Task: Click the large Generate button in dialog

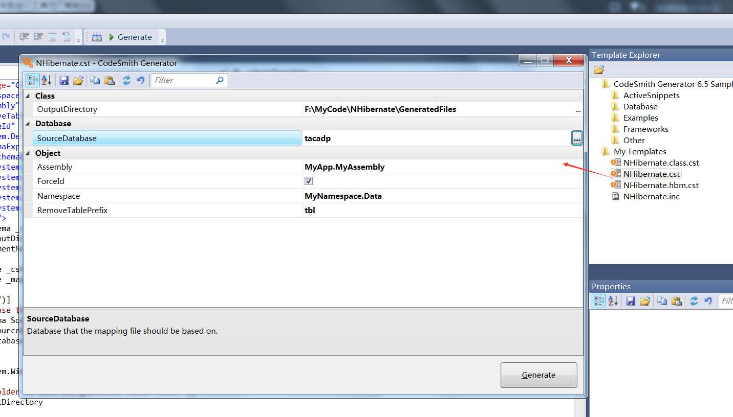Action: coord(538,375)
